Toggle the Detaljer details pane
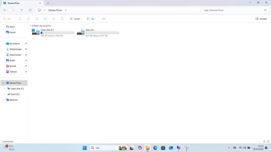The height and width of the screenshot is (152, 271). pyautogui.click(x=261, y=19)
